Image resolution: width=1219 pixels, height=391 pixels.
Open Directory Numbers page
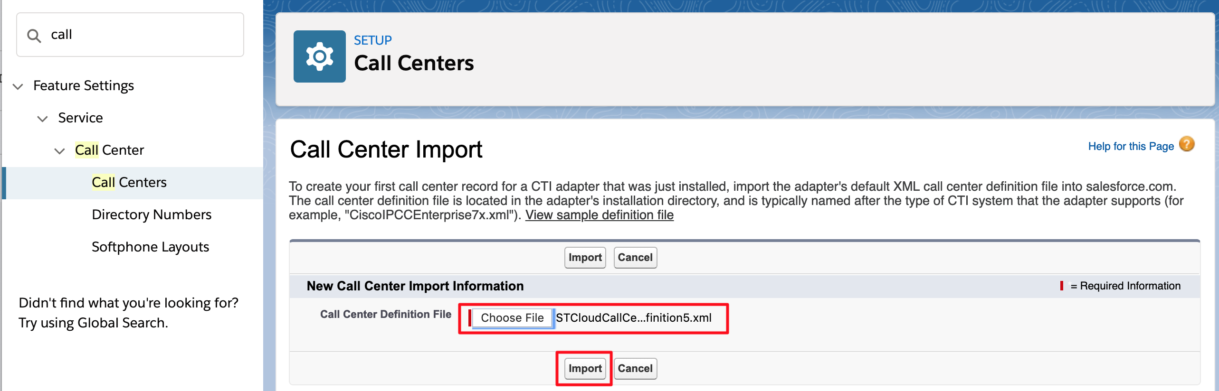coord(151,215)
